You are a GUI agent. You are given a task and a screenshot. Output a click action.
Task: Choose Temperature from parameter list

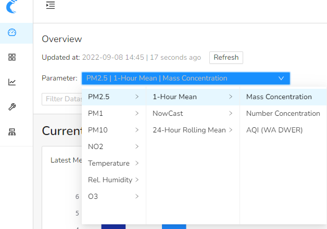tap(113, 163)
